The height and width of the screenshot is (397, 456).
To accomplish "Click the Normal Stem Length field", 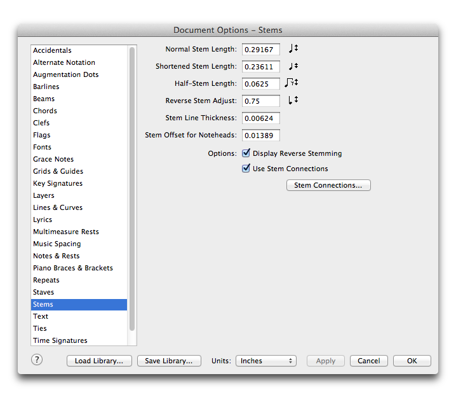I will (261, 49).
